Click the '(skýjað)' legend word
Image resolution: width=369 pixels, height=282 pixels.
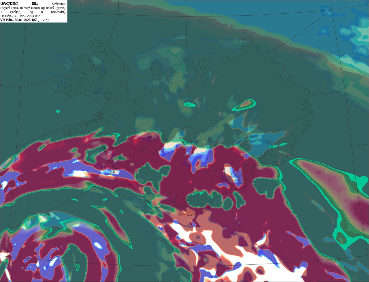pos(16,12)
